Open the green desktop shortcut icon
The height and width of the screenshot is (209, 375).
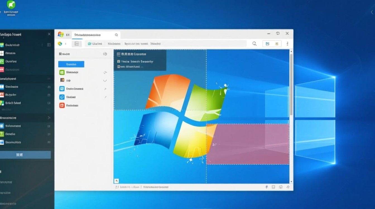tap(11, 5)
